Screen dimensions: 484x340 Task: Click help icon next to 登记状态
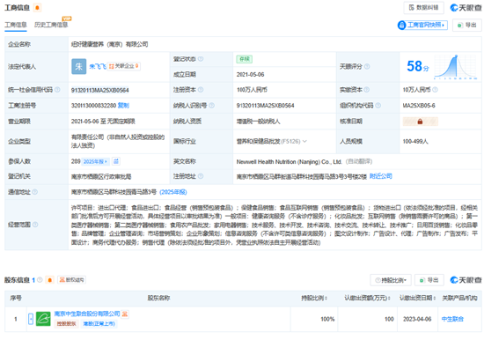(201, 59)
